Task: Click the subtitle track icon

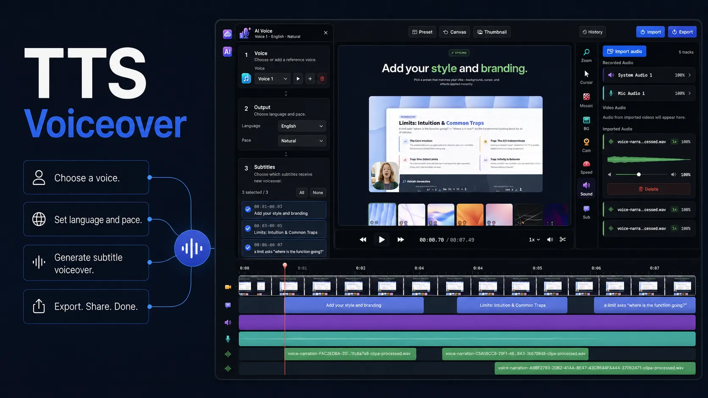Action: pos(228,305)
